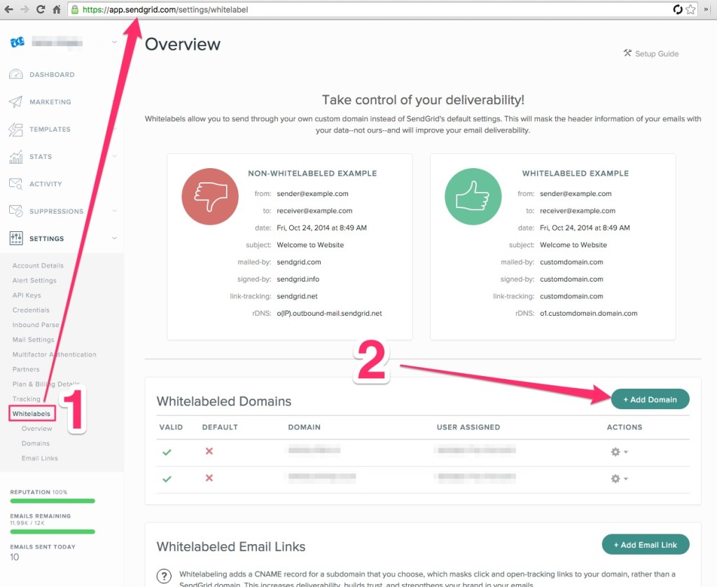Click the Reputation progress bar

53,501
